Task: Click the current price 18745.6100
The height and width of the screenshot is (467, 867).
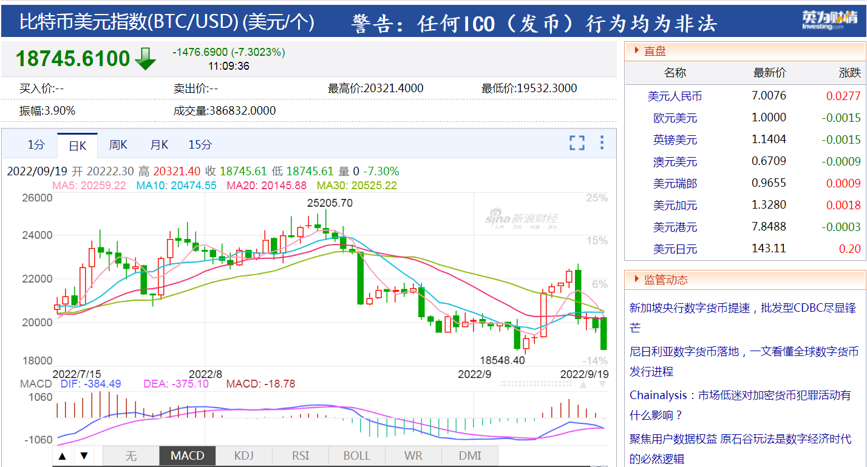Action: tap(73, 59)
